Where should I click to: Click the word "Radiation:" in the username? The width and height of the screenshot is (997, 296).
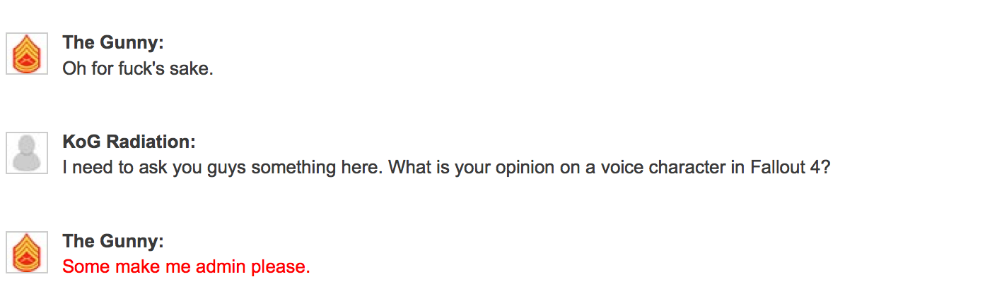pos(150,142)
